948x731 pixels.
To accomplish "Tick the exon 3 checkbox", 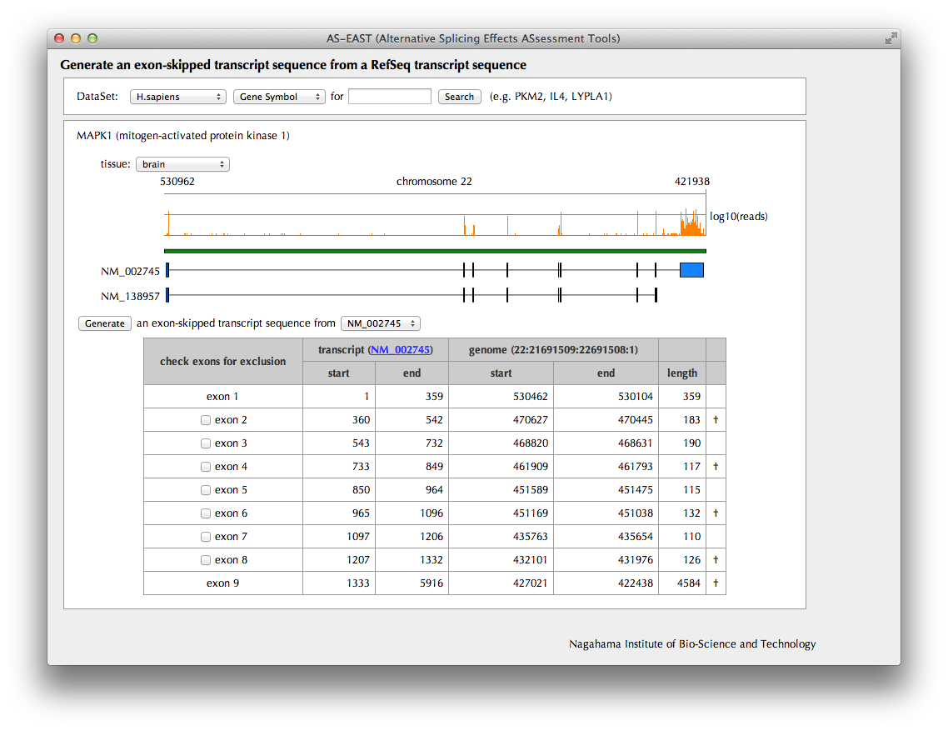I will pos(206,443).
